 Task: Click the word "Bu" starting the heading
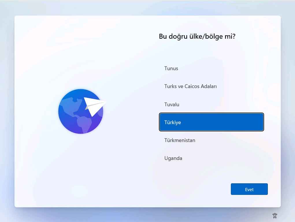(163, 37)
